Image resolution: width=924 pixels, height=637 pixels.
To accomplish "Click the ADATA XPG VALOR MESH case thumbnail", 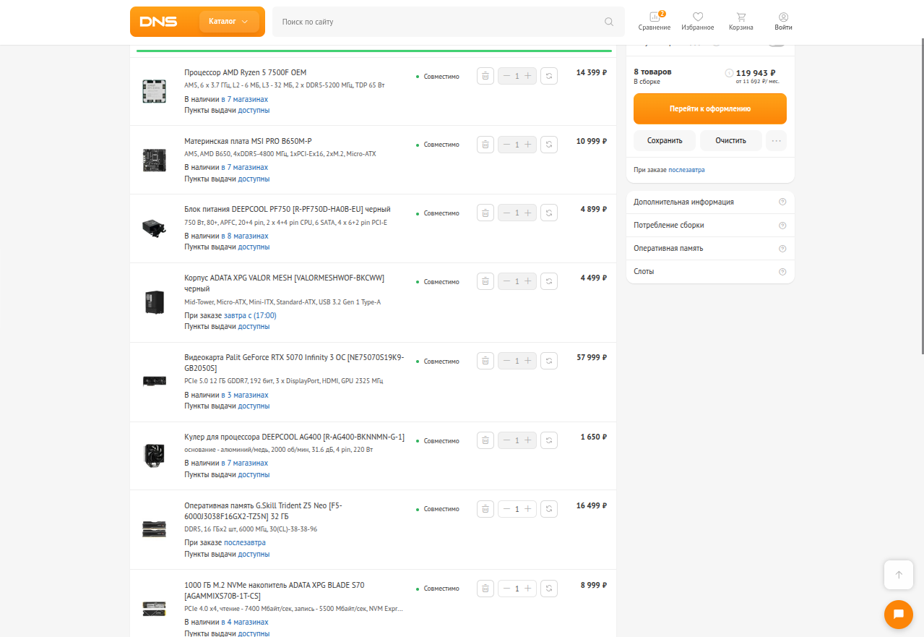I will click(x=154, y=302).
